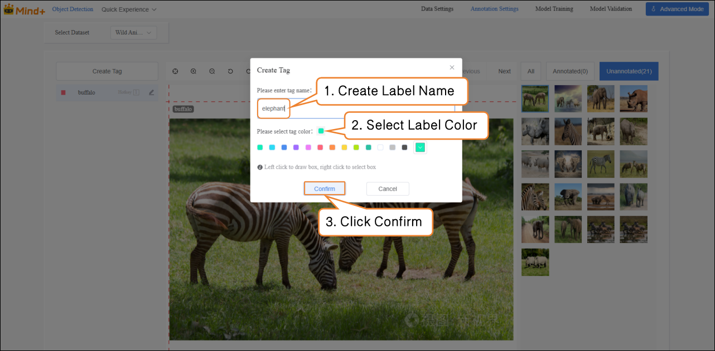The width and height of the screenshot is (715, 351).
Task: Zoom in on the annotation image
Action: (194, 71)
